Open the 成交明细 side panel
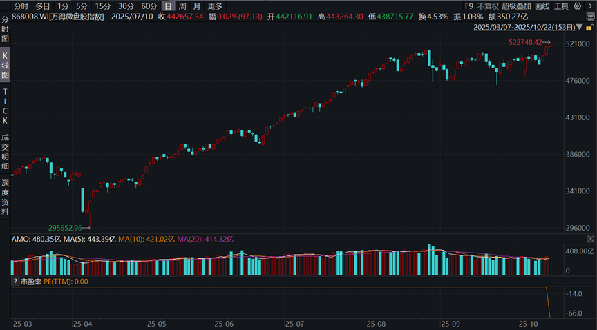The image size is (597, 330). pos(6,152)
